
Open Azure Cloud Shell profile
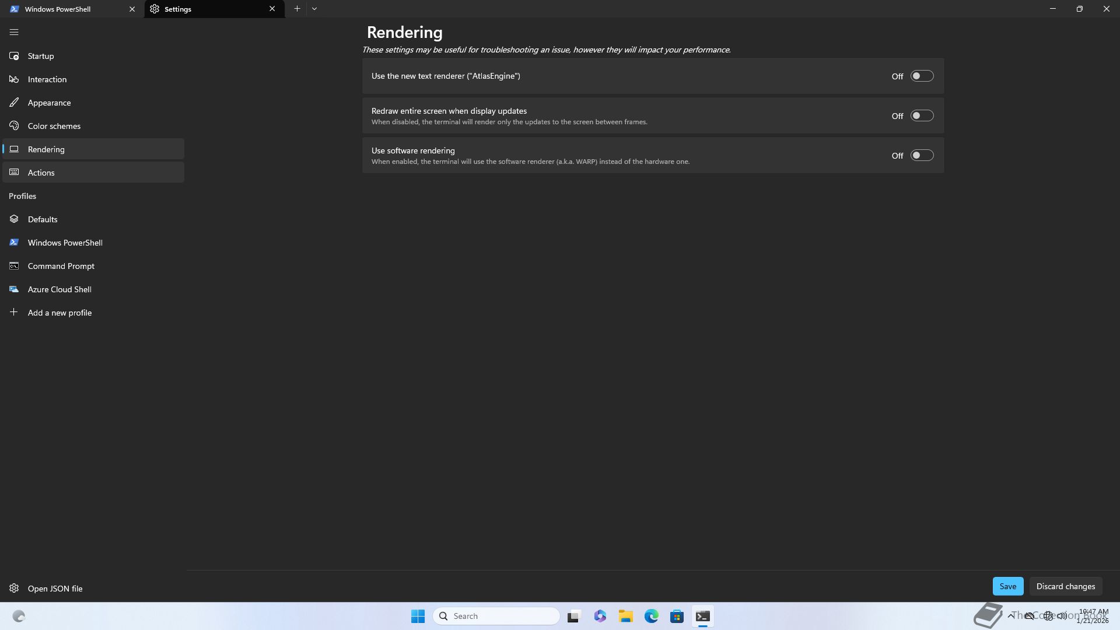click(x=60, y=289)
